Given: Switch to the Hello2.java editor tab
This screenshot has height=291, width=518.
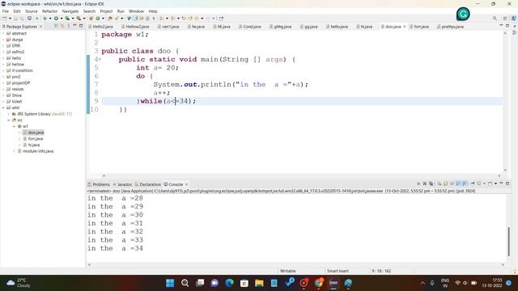Looking at the screenshot, I should 100,27.
